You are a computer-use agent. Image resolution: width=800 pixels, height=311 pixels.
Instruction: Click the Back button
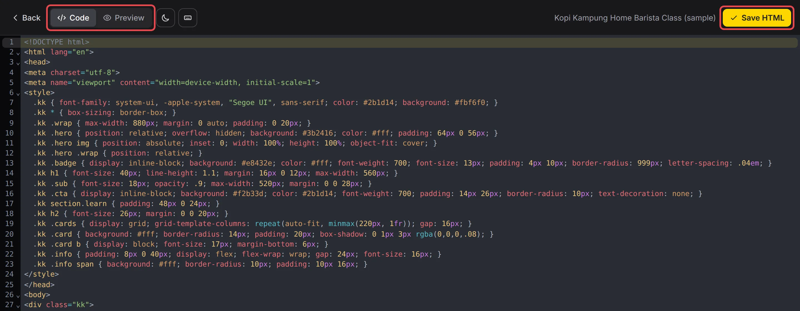(x=27, y=18)
